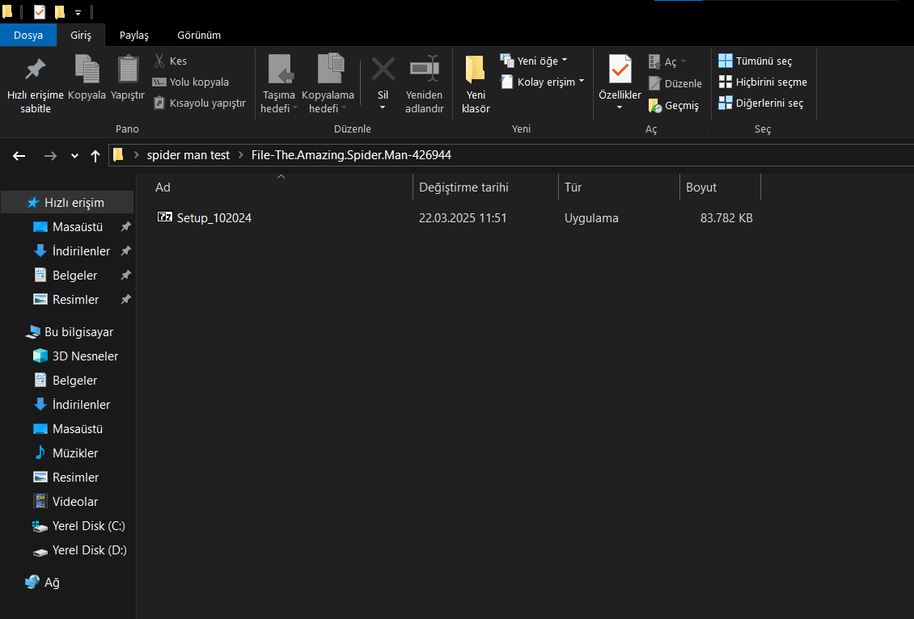The image size is (914, 619).
Task: Click the Yapıştır paste icon
Action: click(x=128, y=69)
